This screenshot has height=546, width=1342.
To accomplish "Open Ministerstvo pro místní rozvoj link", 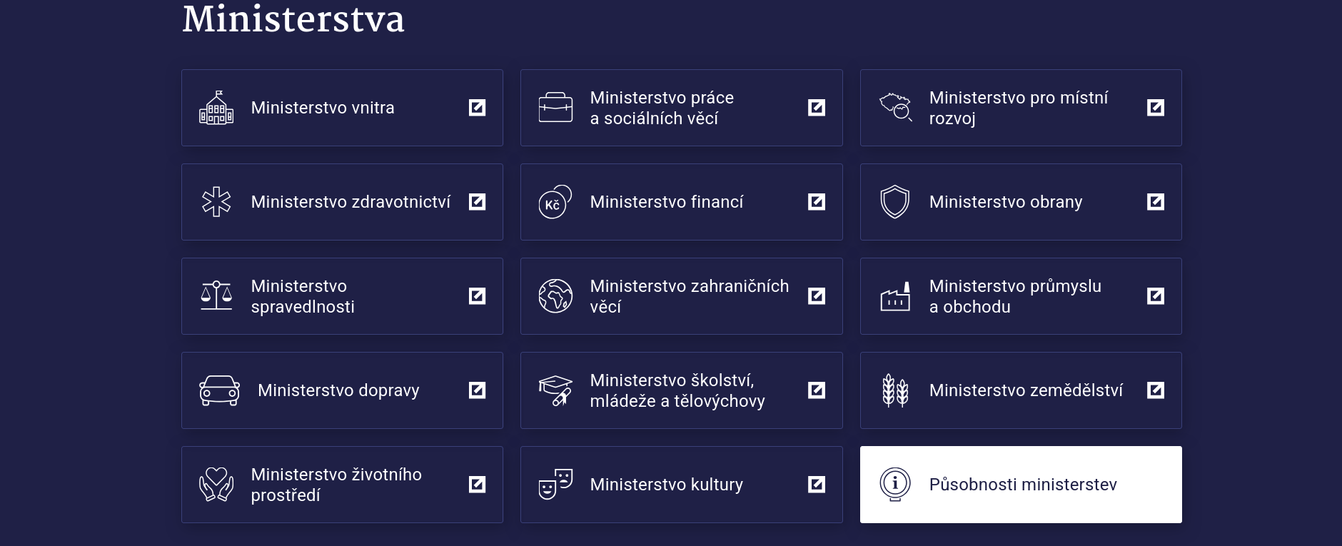I will tap(1018, 108).
